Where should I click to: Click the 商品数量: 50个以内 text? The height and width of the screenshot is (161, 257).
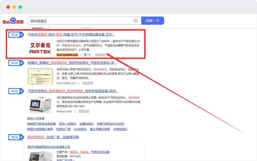coord(69,156)
